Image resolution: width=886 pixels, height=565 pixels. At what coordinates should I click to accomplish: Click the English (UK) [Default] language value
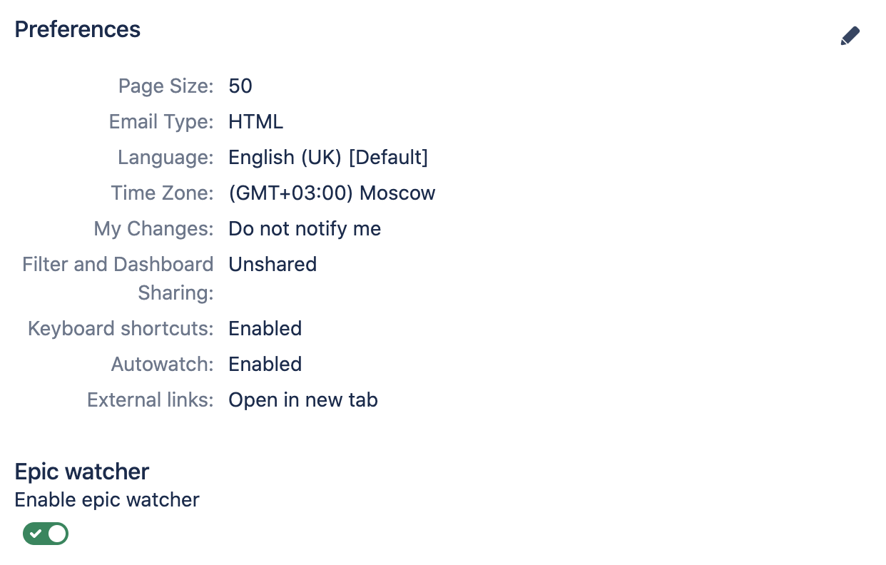[x=328, y=158]
